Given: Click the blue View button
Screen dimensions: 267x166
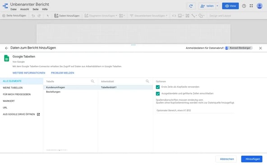Looking at the screenshot, I should tap(230, 6).
